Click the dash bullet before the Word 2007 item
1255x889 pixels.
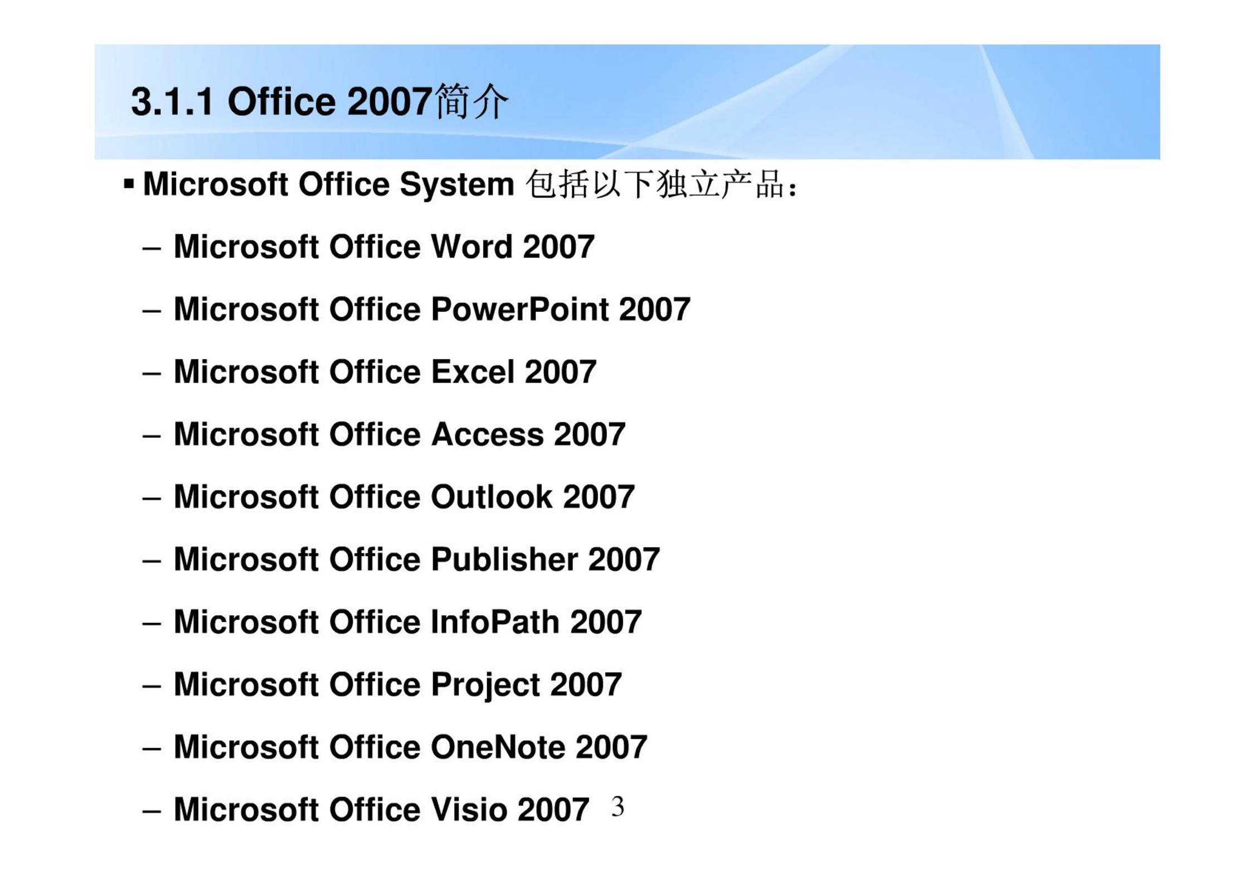152,248
